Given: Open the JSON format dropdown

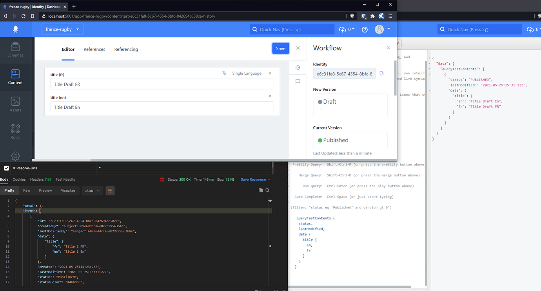Looking at the screenshot, I should [92, 191].
